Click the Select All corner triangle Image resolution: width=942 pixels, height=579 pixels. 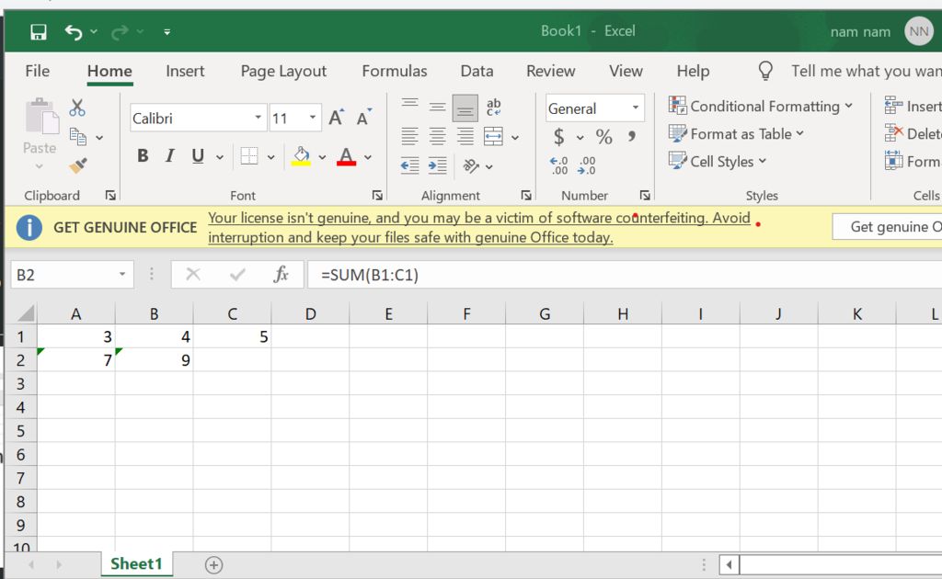click(24, 313)
